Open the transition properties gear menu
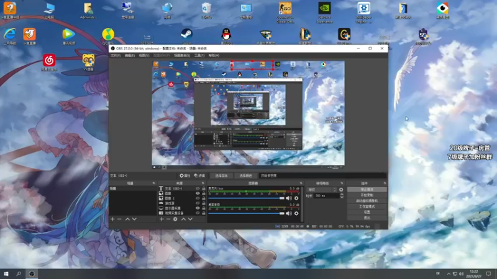497x279 pixels. coord(340,189)
